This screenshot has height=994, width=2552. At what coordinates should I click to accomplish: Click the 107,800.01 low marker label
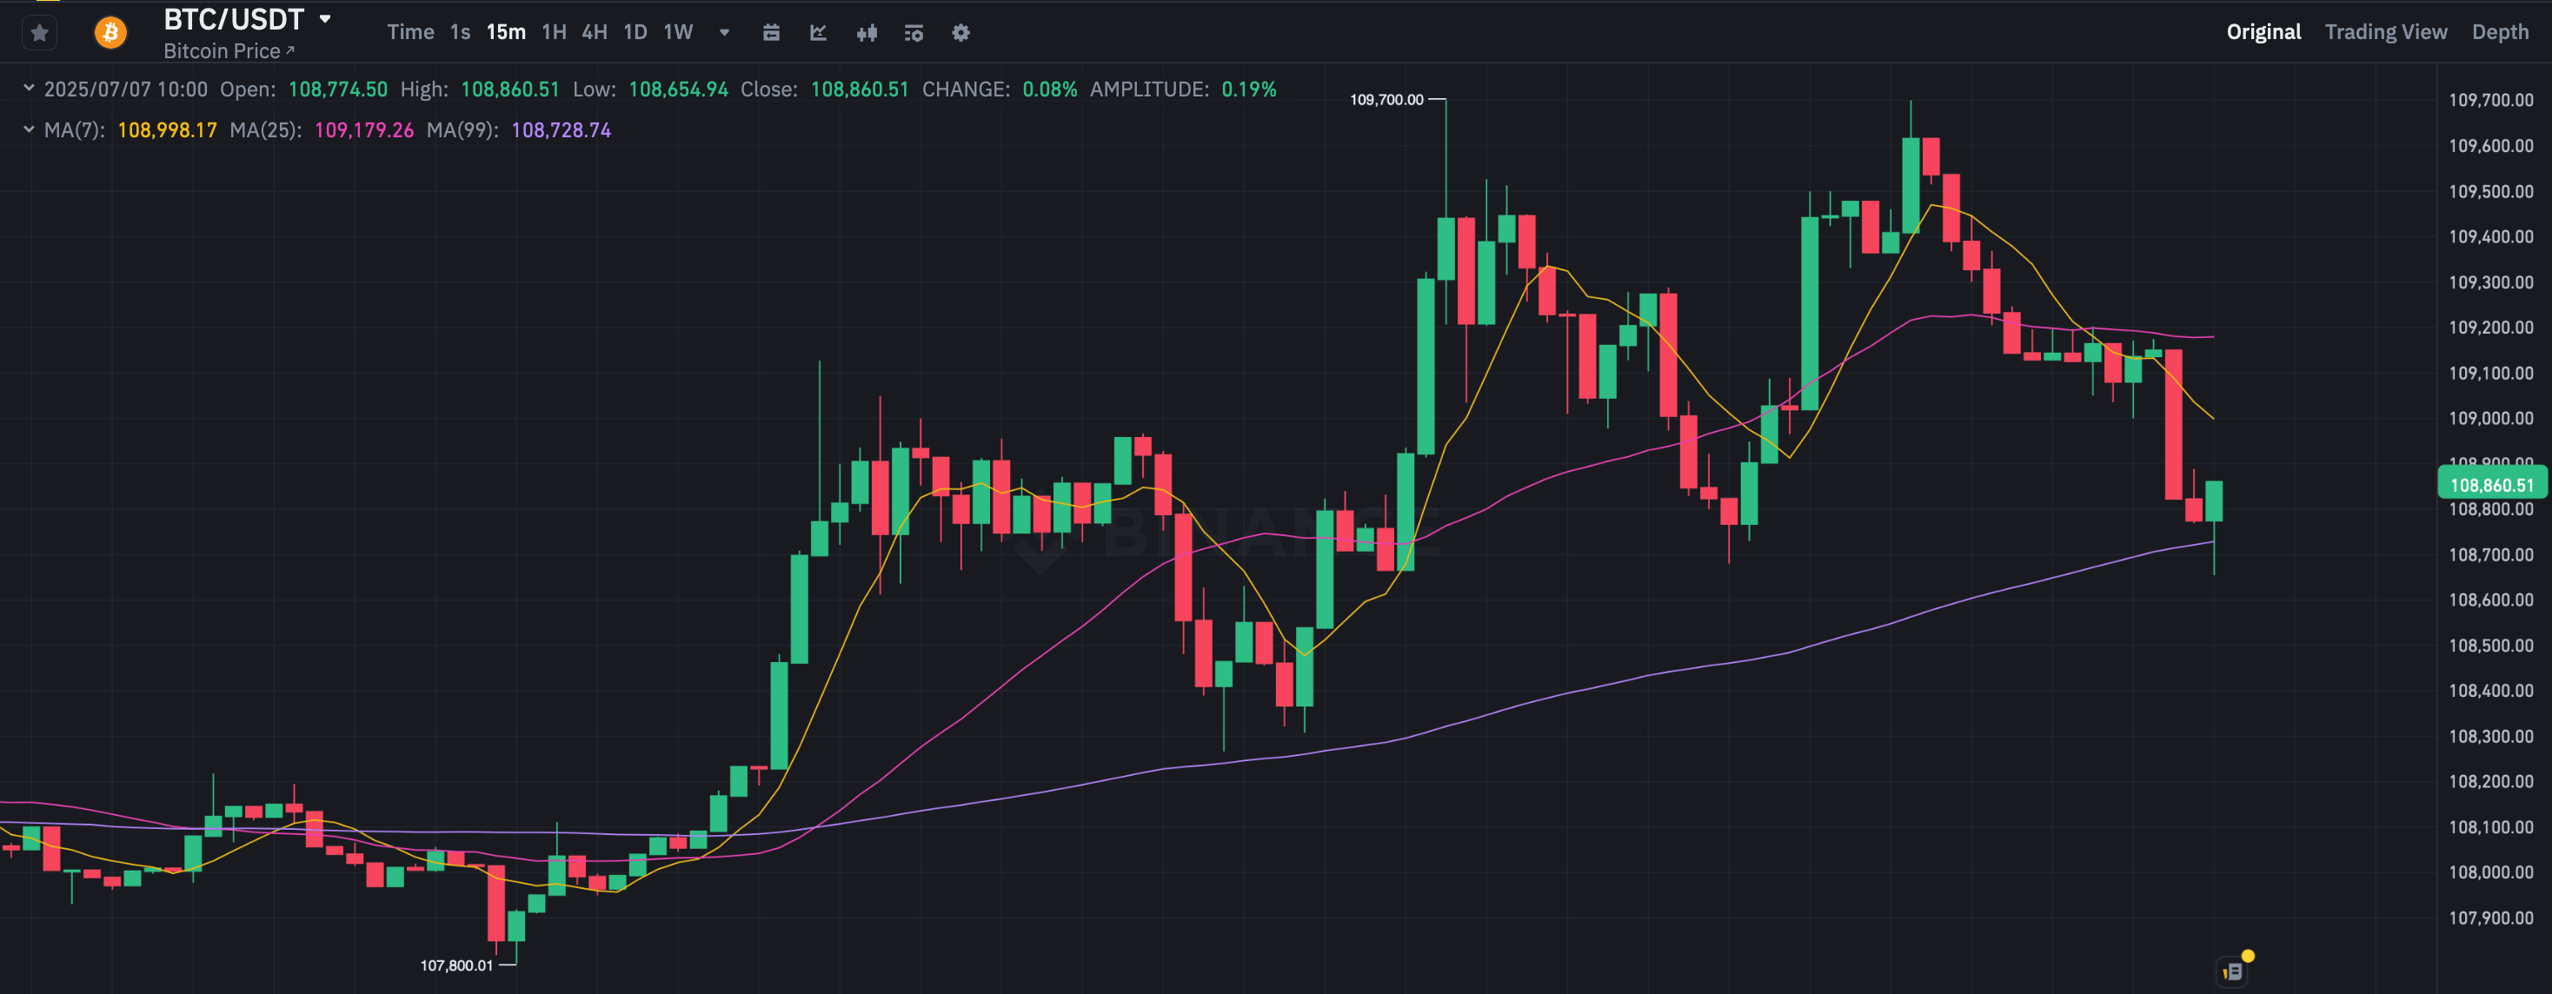(455, 965)
